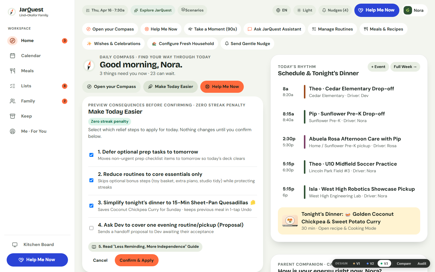
Task: Switch to design V1
Action: point(356,264)
